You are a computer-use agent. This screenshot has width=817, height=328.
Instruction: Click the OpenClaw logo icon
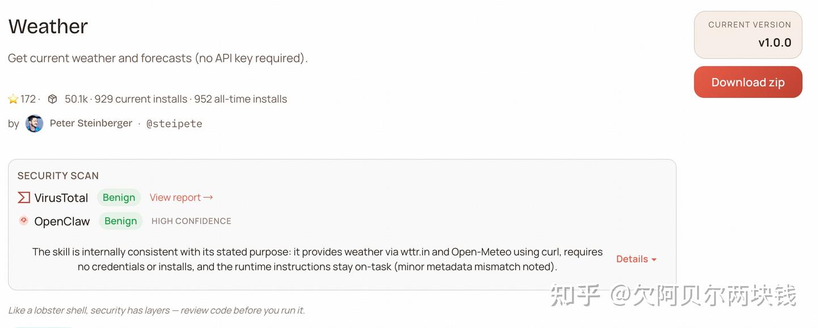(x=24, y=221)
